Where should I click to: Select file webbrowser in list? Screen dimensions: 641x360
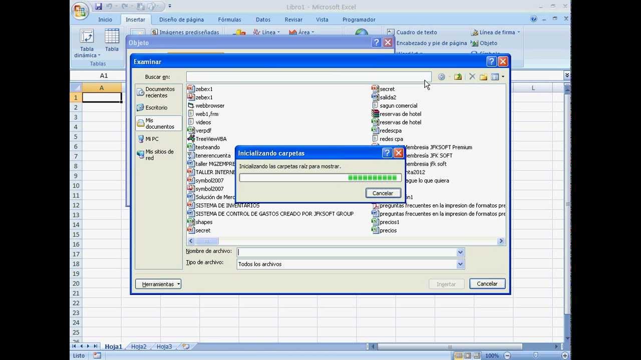click(206, 105)
